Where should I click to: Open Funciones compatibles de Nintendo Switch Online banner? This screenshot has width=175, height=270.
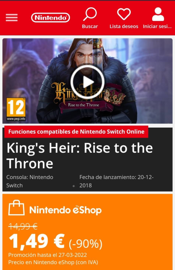76,132
